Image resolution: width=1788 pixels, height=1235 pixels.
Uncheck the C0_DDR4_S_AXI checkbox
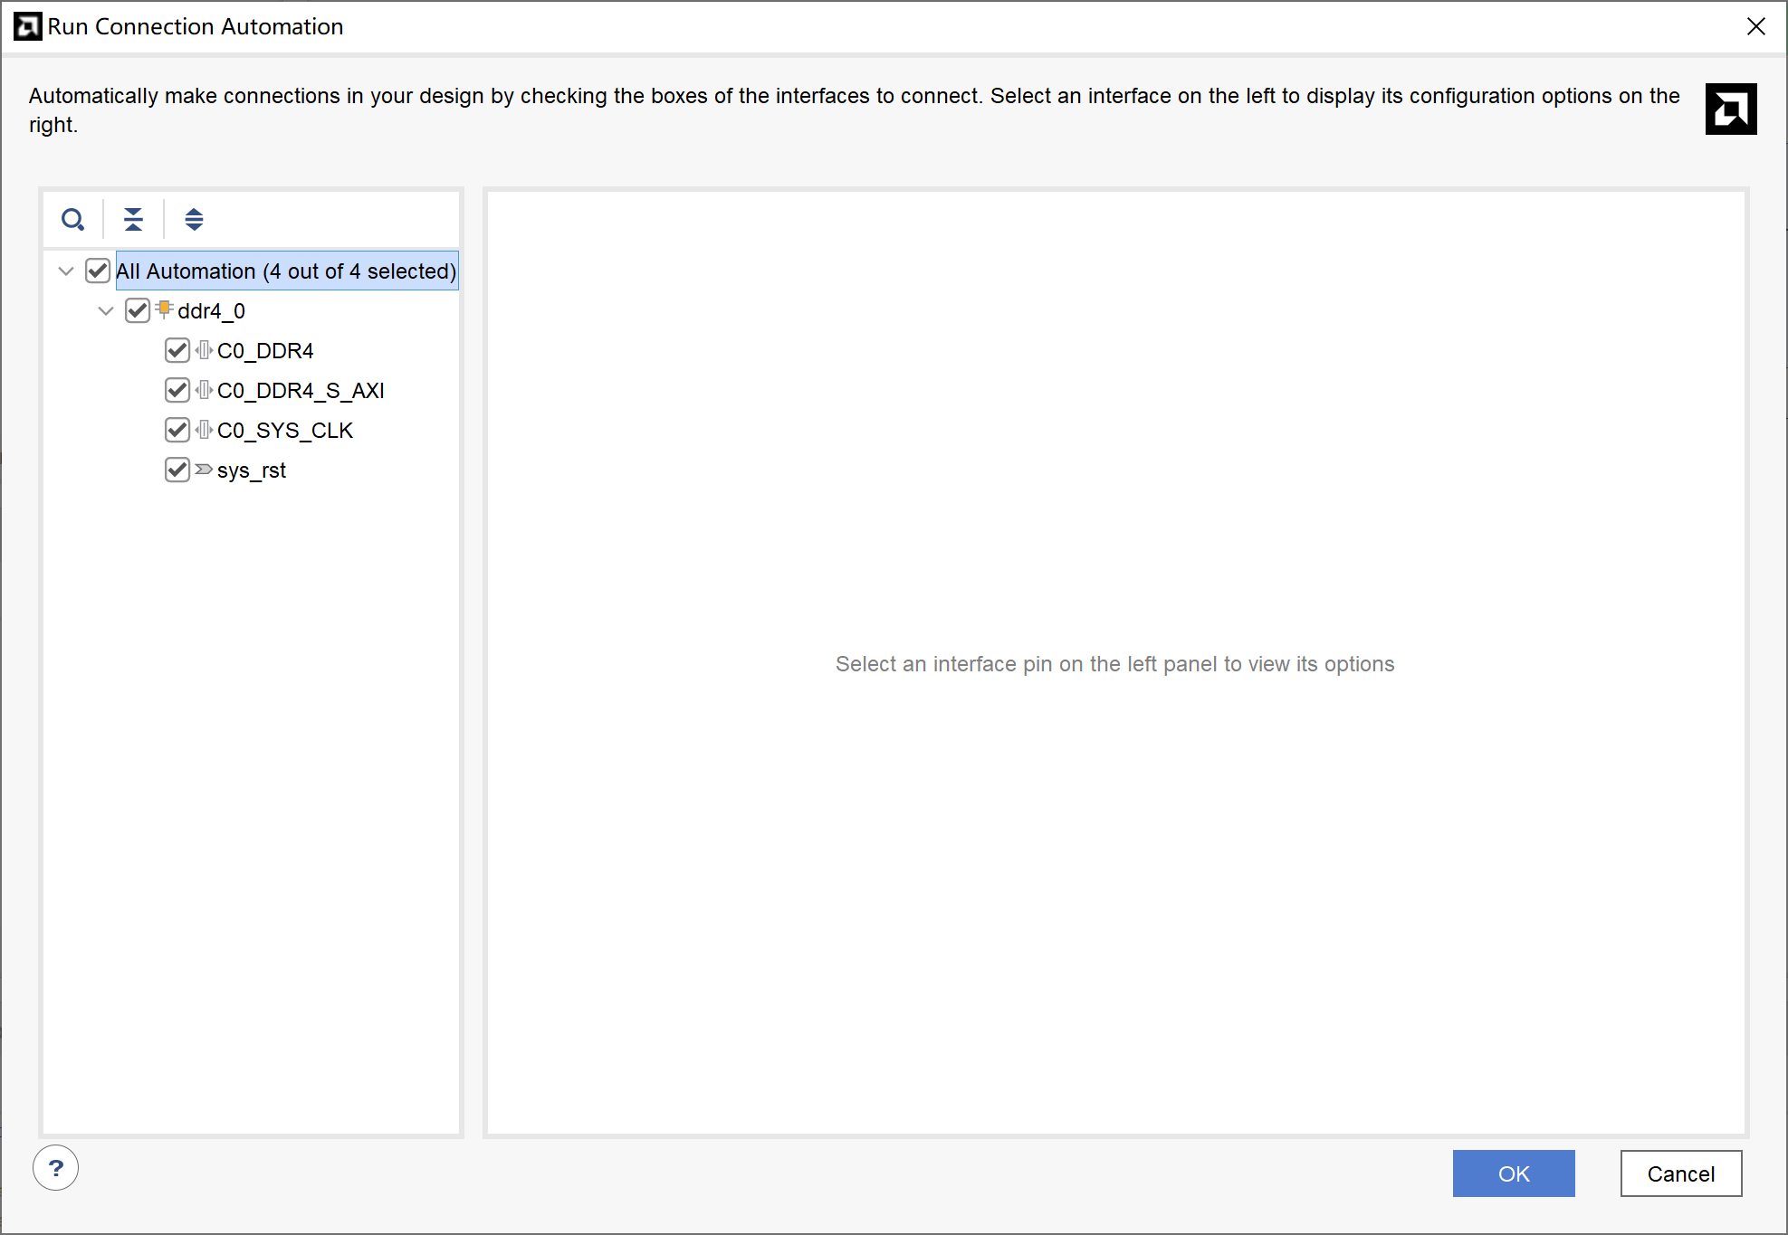[177, 390]
